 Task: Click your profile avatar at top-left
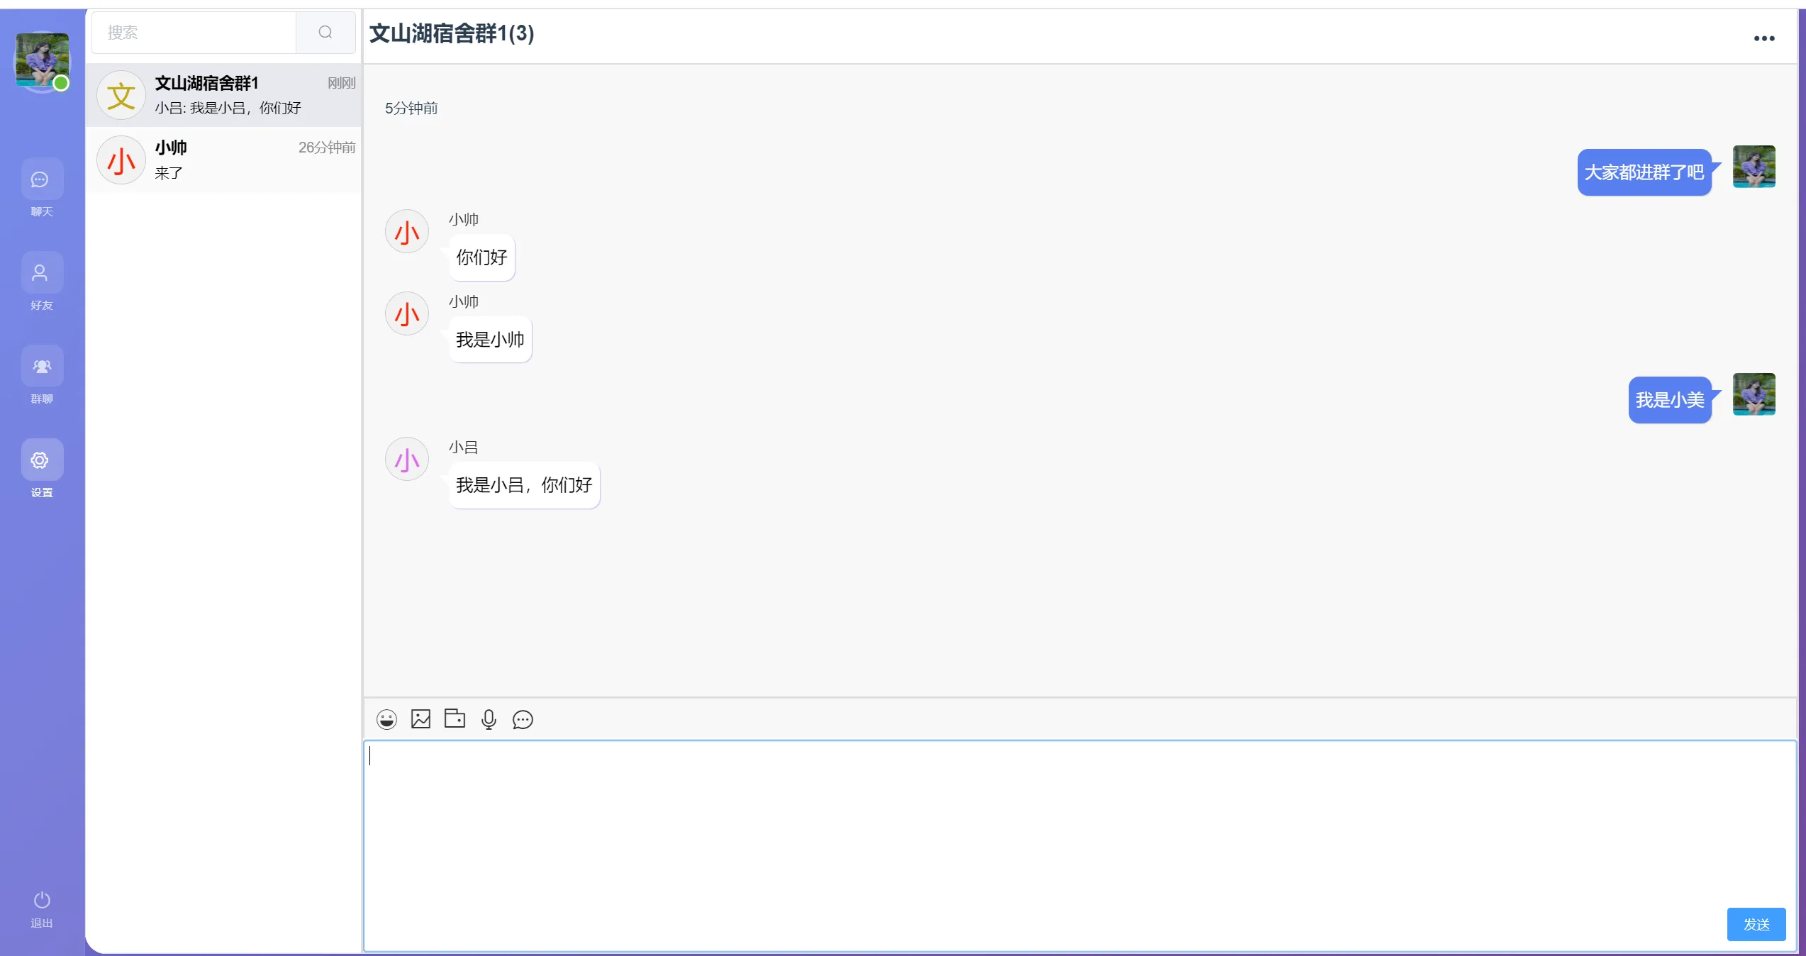point(42,60)
